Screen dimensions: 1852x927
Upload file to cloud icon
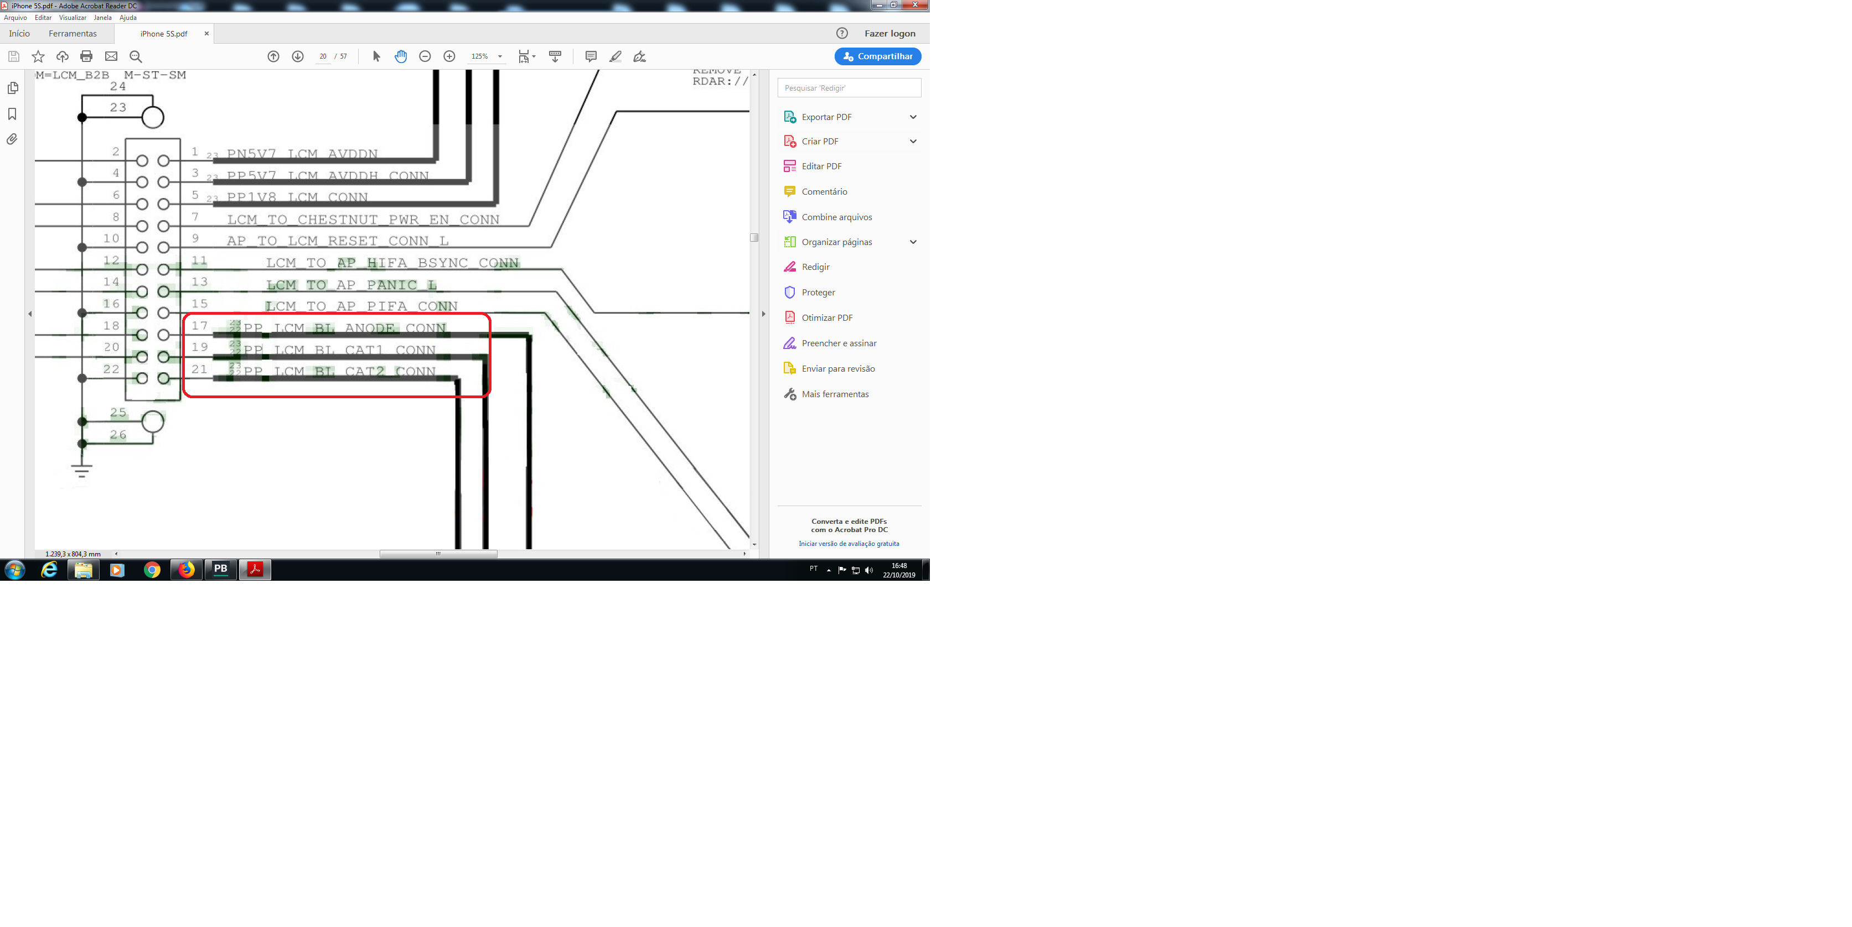pos(63,56)
